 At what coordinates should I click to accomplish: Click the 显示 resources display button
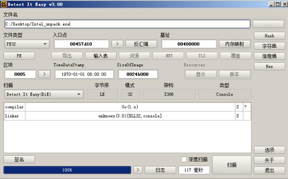point(201,74)
